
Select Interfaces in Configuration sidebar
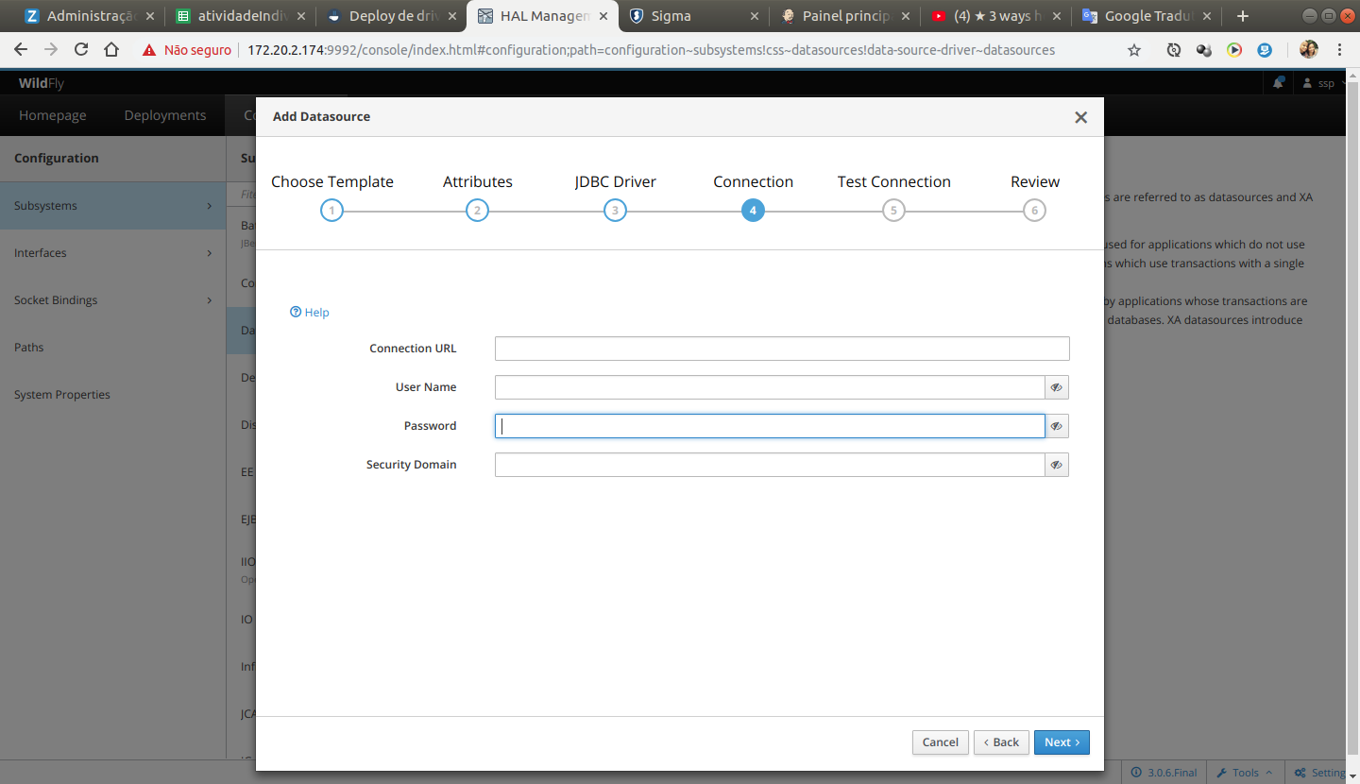click(x=113, y=253)
